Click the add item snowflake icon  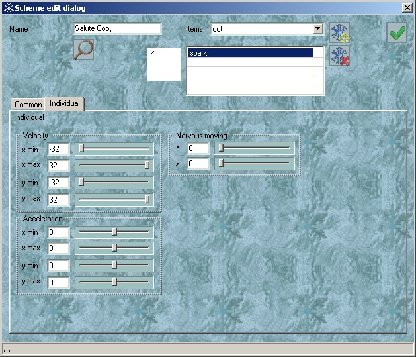coord(339,32)
